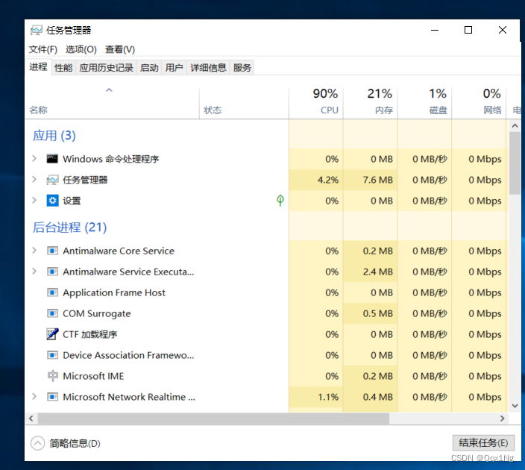Click the blue gear 设置 icon
525x470 pixels.
click(x=52, y=201)
